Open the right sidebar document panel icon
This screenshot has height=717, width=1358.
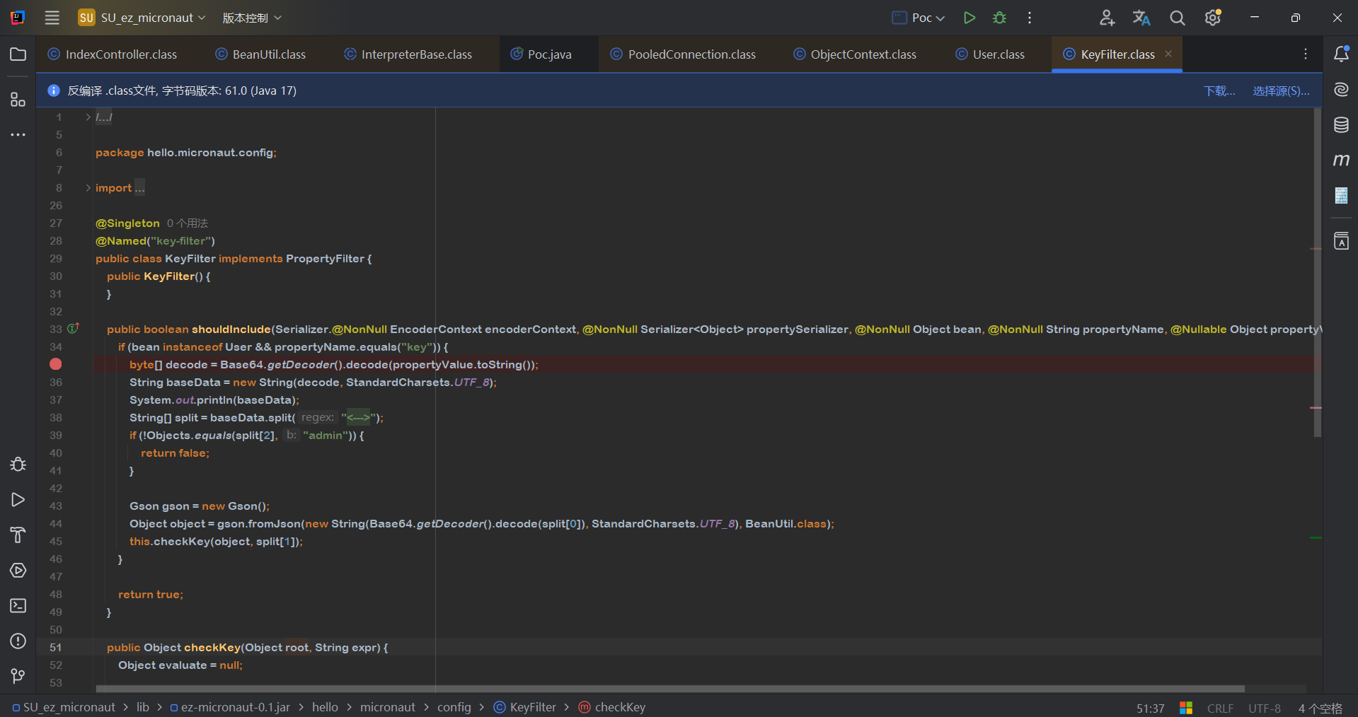(1341, 195)
